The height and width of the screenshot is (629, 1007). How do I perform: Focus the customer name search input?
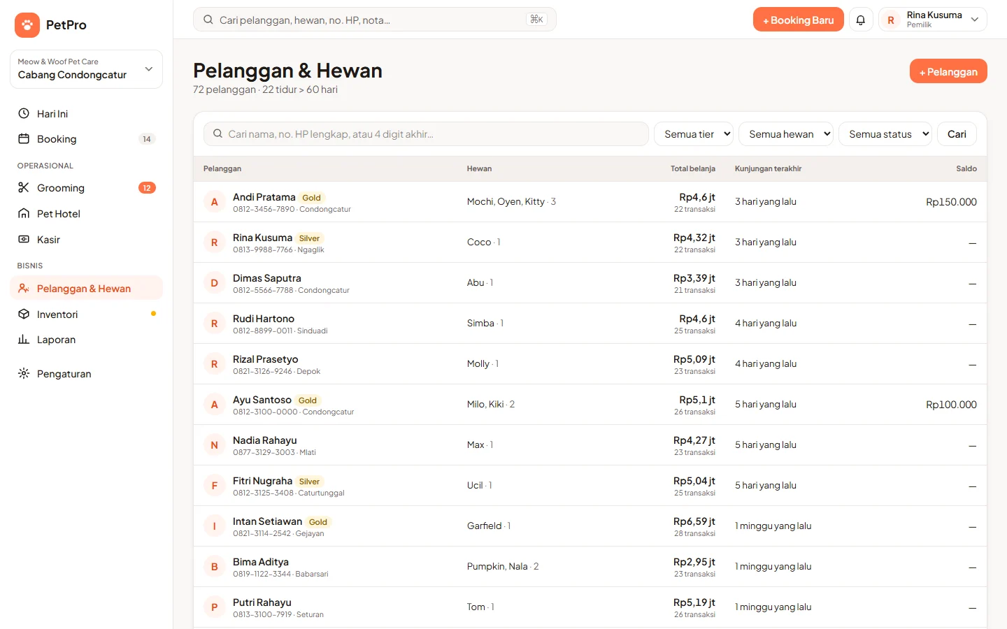click(426, 134)
